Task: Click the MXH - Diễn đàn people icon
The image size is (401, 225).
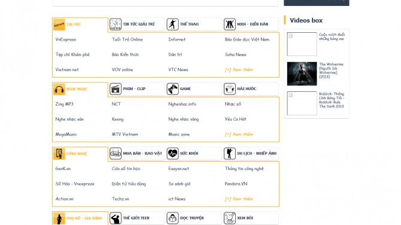Action: pos(230,24)
